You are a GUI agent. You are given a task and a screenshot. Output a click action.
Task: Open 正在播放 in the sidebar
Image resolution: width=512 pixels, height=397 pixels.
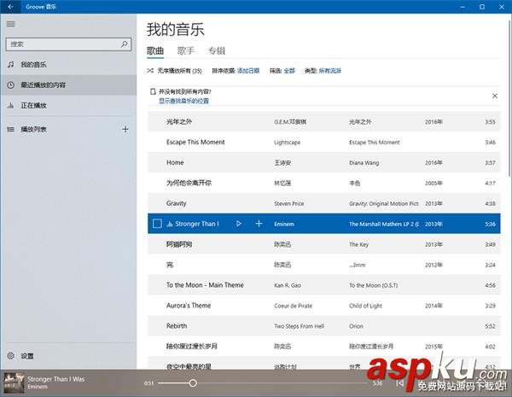tap(68, 106)
